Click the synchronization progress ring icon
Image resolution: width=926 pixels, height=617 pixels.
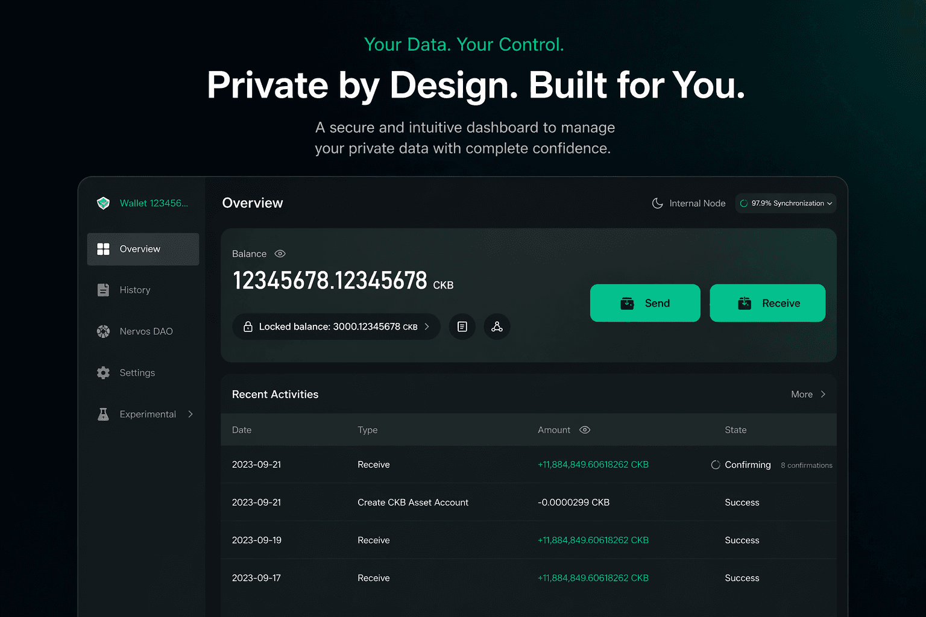(744, 204)
